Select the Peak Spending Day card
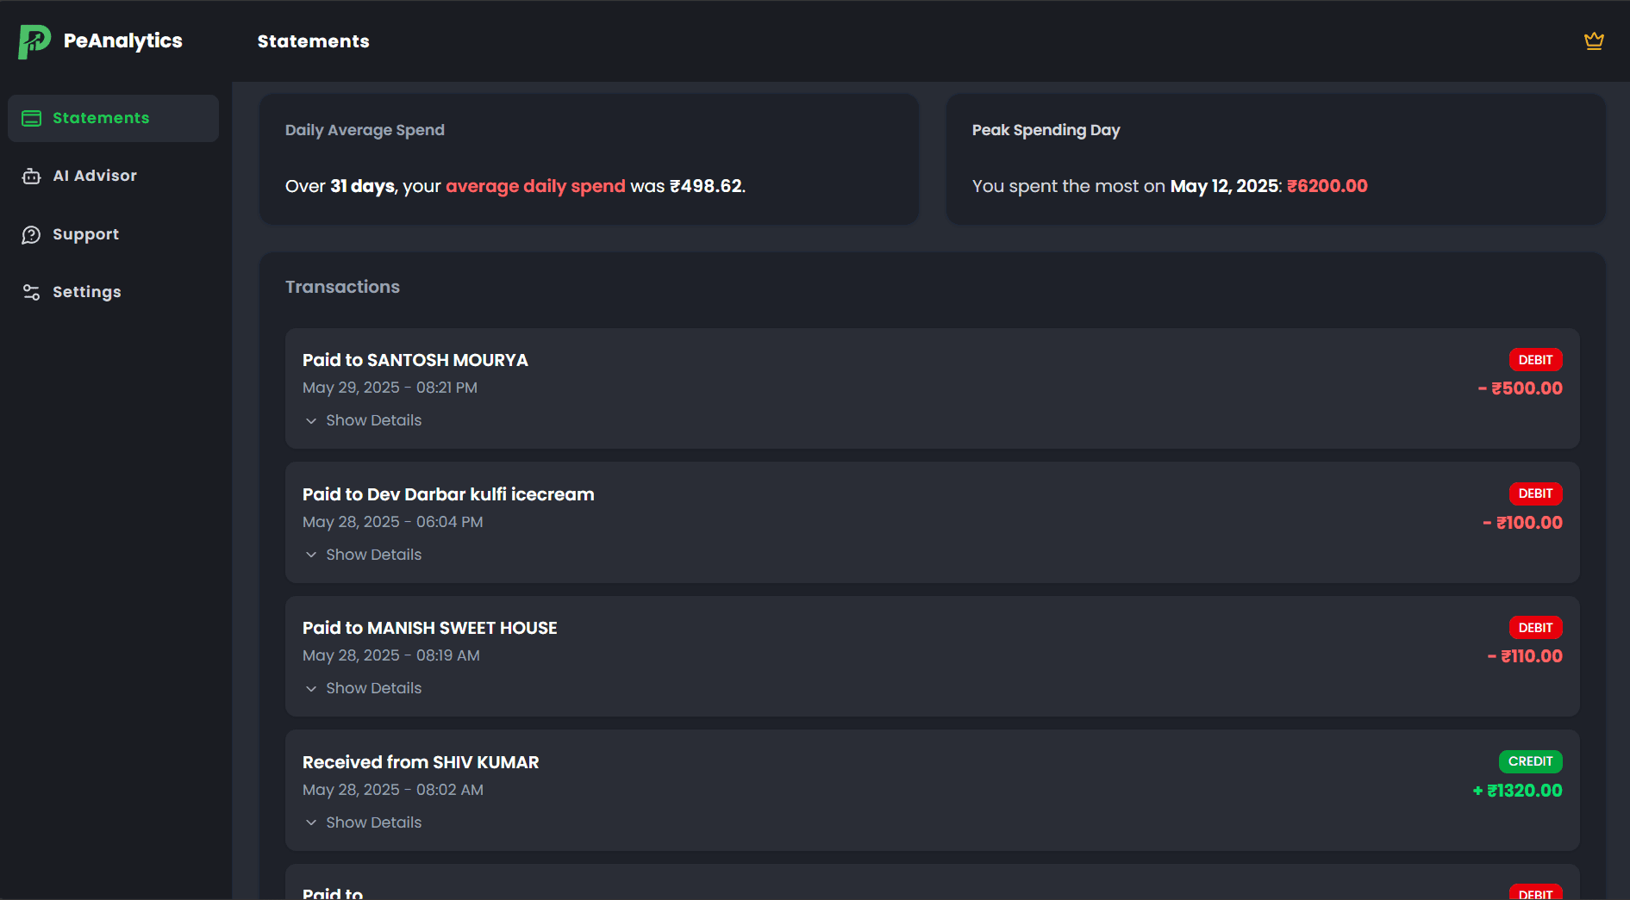This screenshot has height=900, width=1630. coord(1275,159)
